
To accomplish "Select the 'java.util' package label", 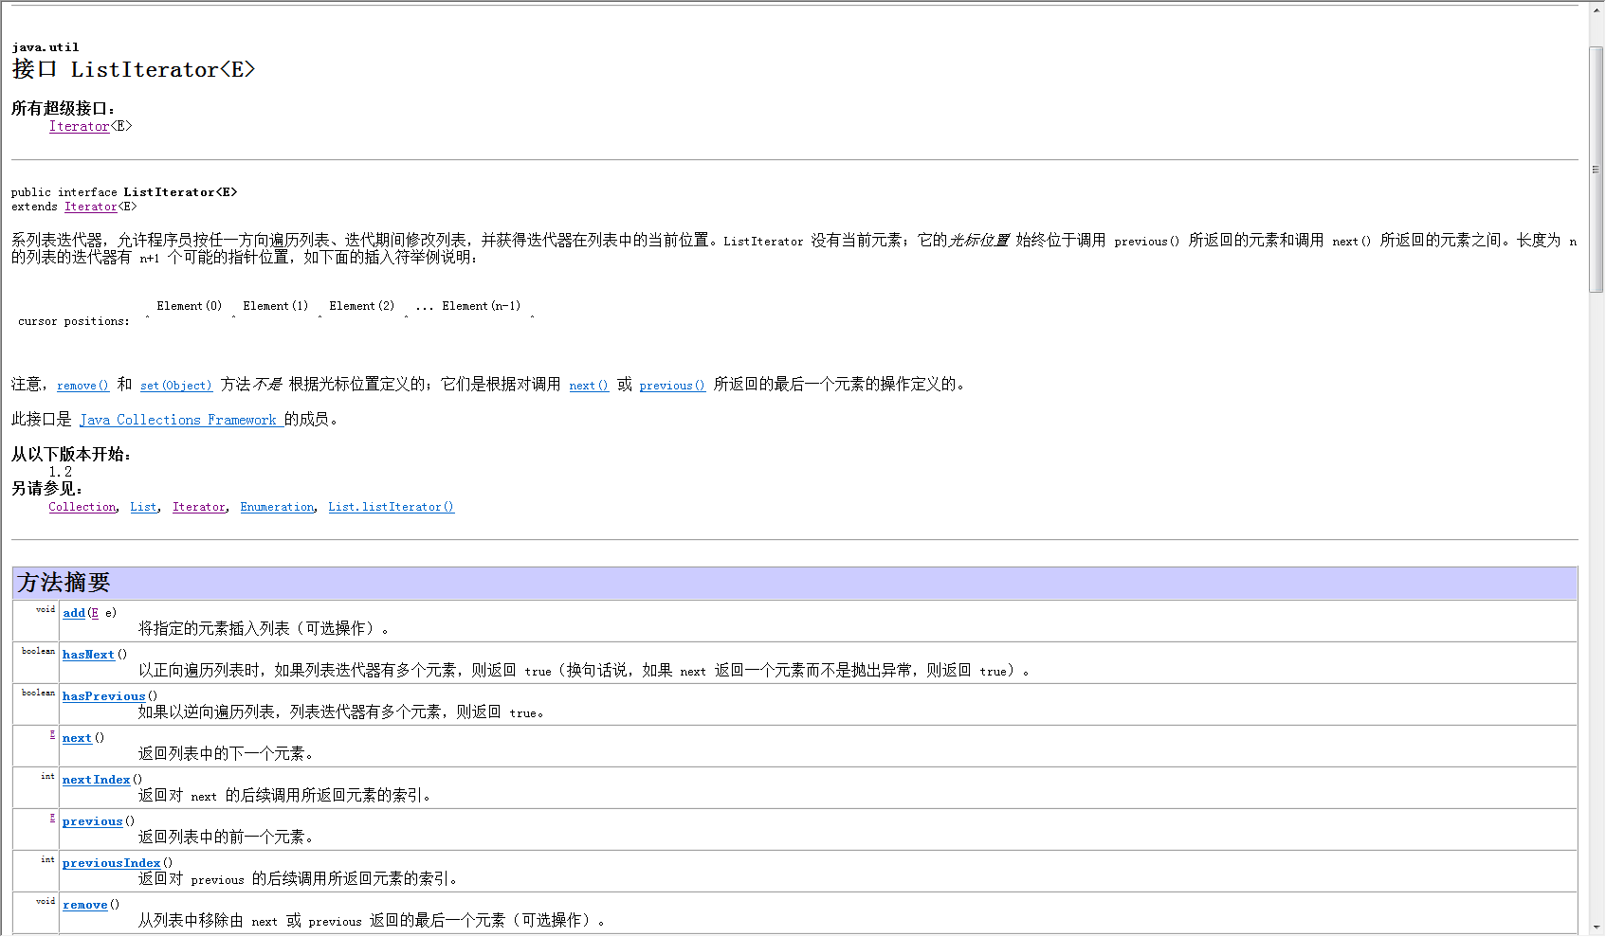I will (46, 47).
